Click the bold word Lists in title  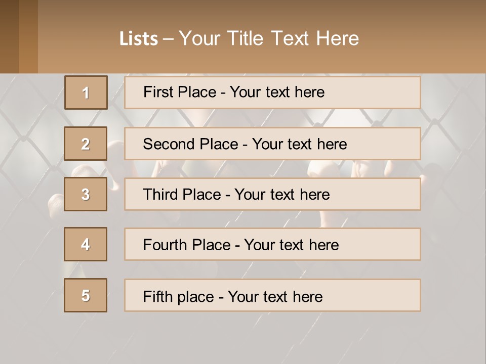(138, 39)
